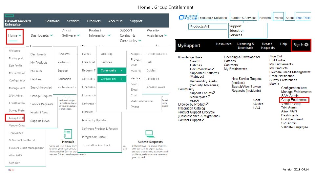Open Services in HPE top bar
The image size is (315, 177).
click(73, 21)
